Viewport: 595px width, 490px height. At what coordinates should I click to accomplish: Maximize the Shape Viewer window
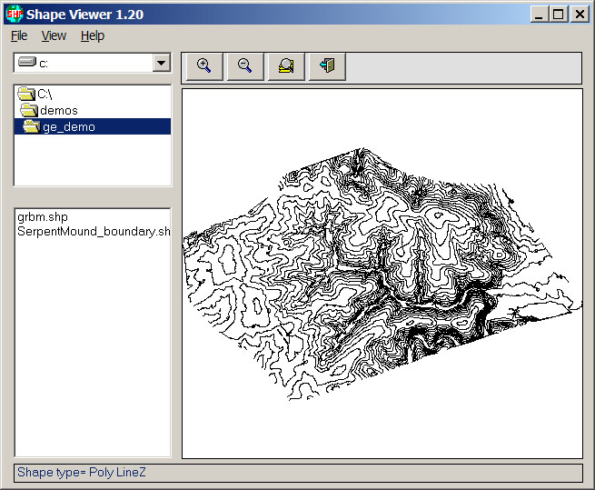[558, 15]
